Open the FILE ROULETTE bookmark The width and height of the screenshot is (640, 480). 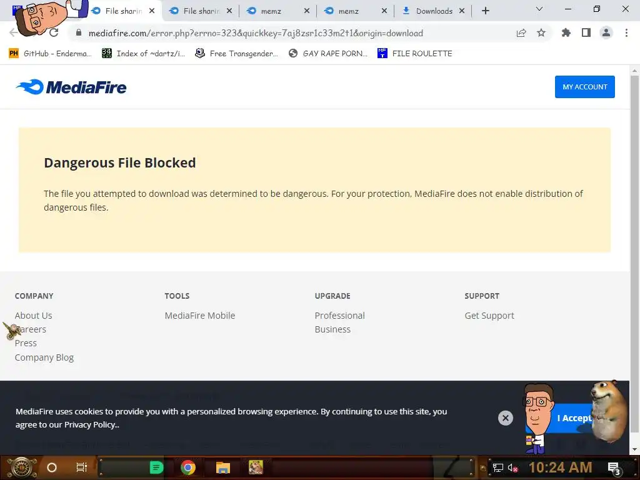tap(415, 54)
